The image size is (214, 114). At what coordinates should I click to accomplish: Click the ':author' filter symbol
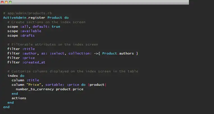point(29,53)
